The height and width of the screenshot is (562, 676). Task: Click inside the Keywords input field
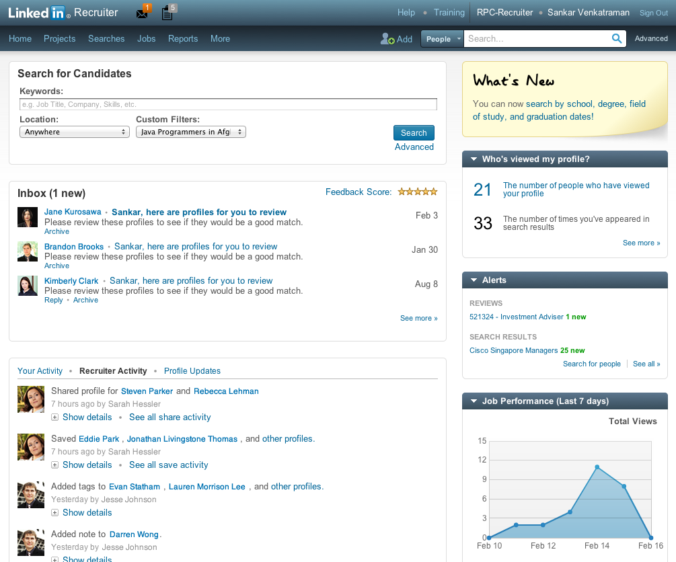(227, 104)
